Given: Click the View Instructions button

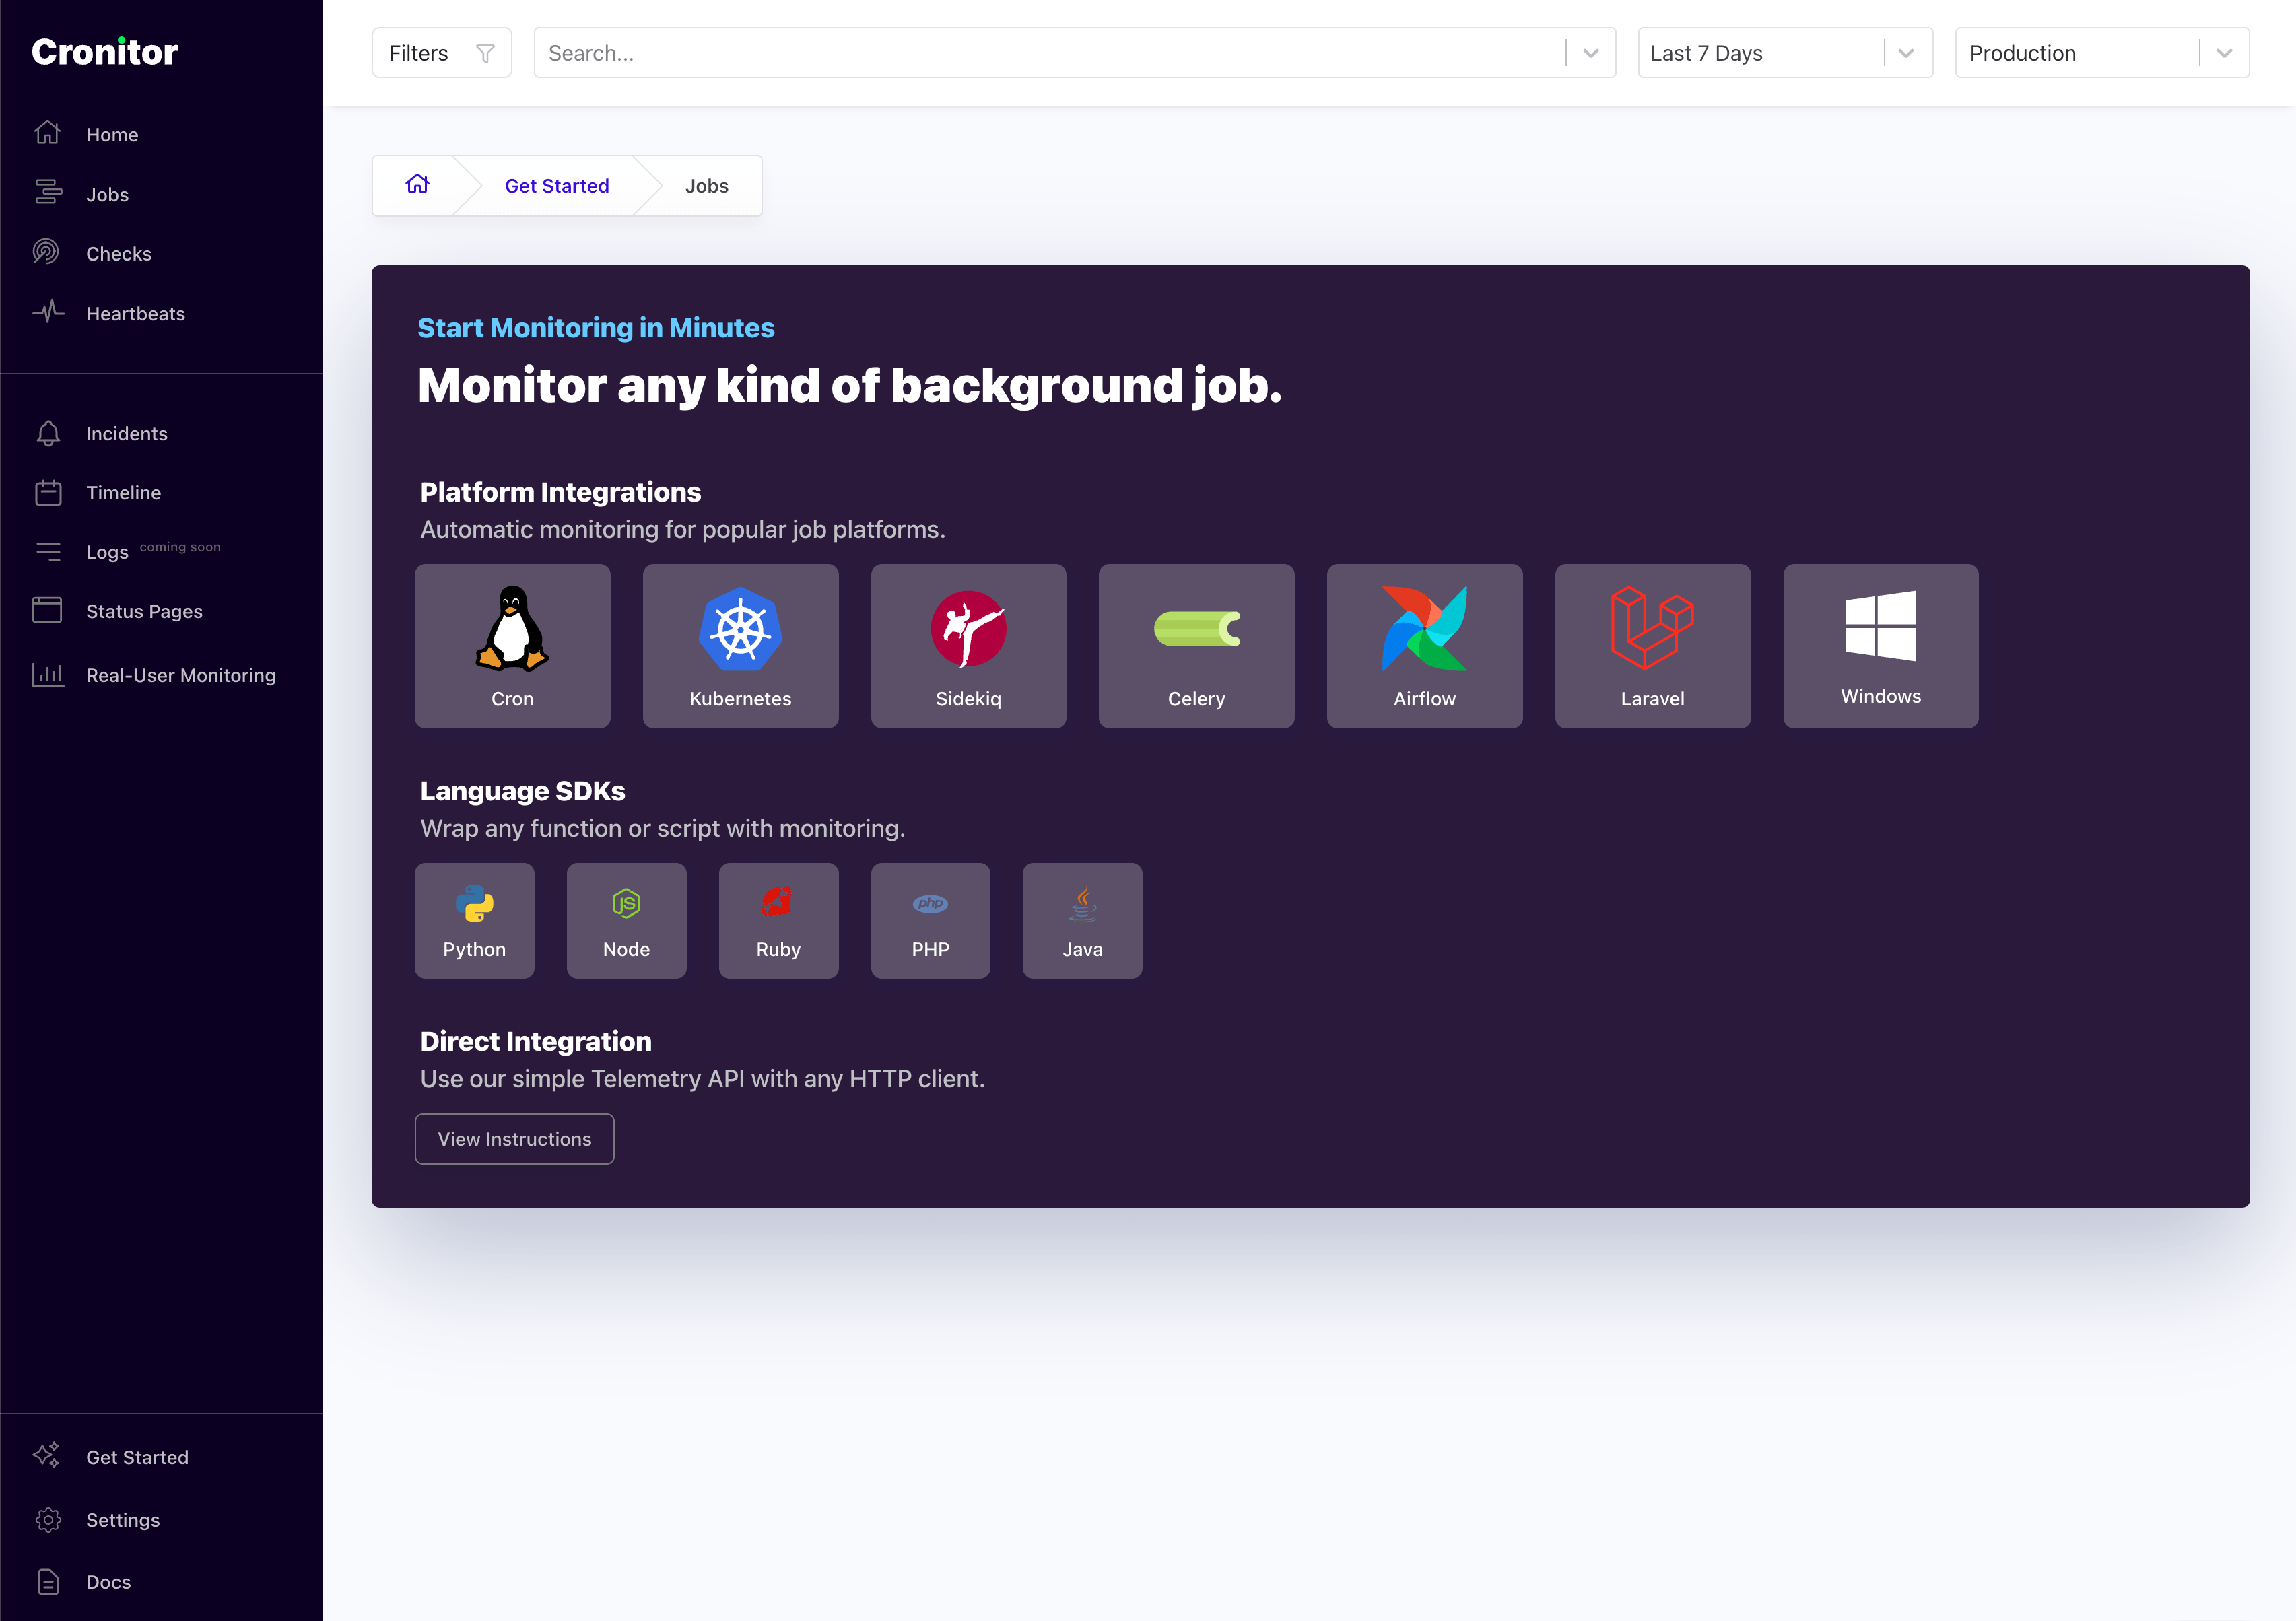Looking at the screenshot, I should (x=514, y=1139).
